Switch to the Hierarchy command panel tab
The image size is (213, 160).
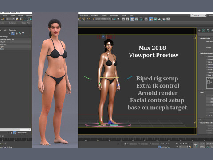(208, 30)
